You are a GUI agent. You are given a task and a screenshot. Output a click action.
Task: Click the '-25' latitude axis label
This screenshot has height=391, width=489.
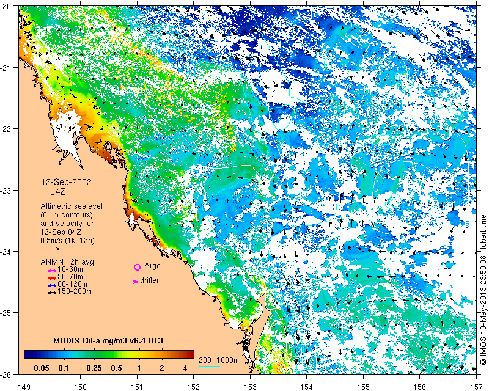[x=6, y=313]
